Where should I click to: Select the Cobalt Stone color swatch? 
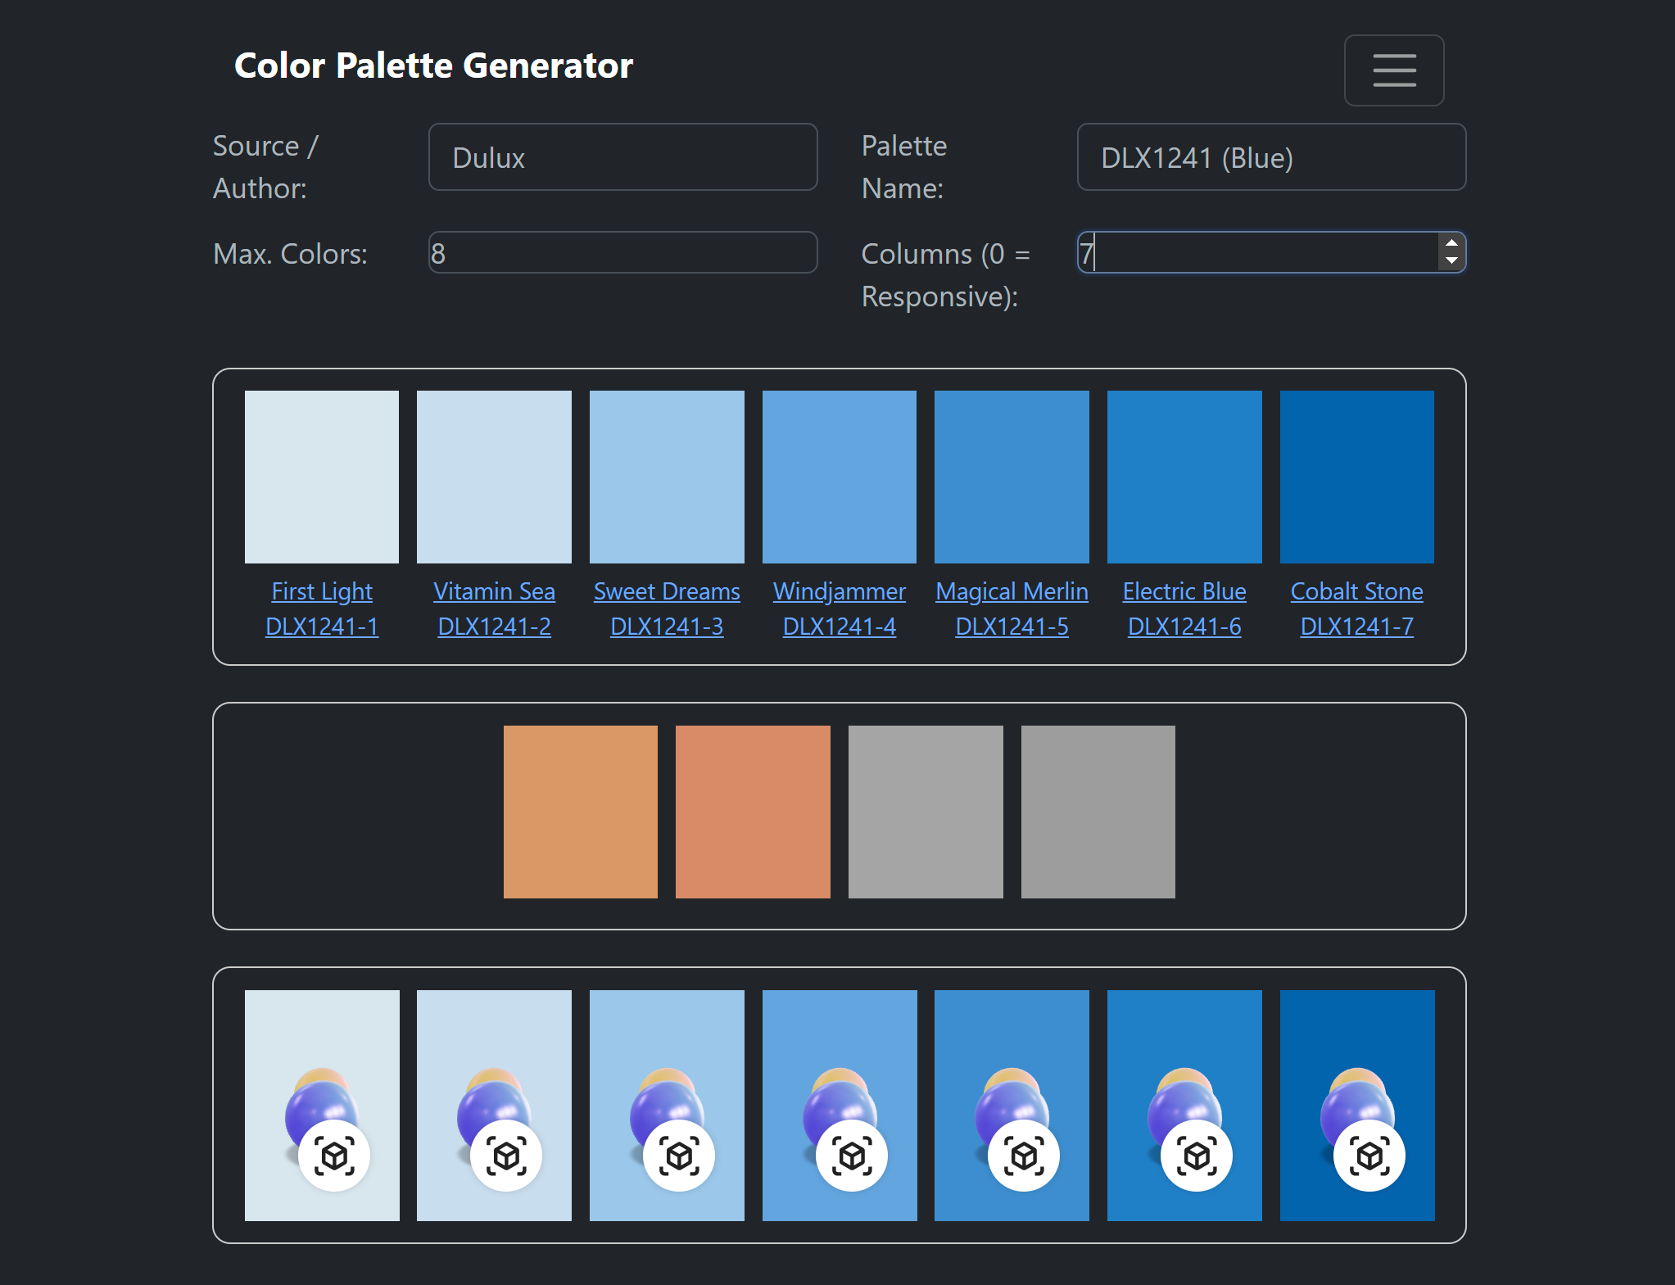1357,477
